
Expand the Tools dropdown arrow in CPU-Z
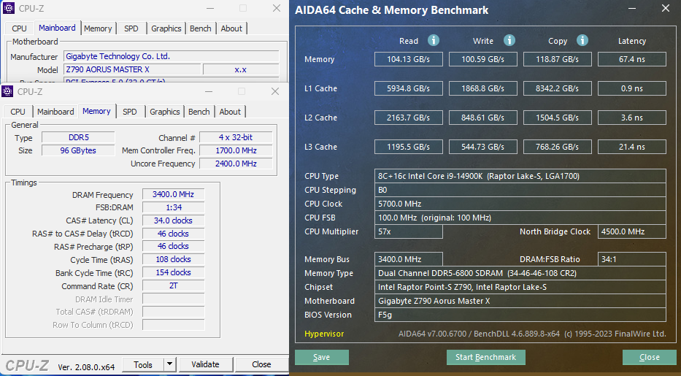click(x=169, y=364)
